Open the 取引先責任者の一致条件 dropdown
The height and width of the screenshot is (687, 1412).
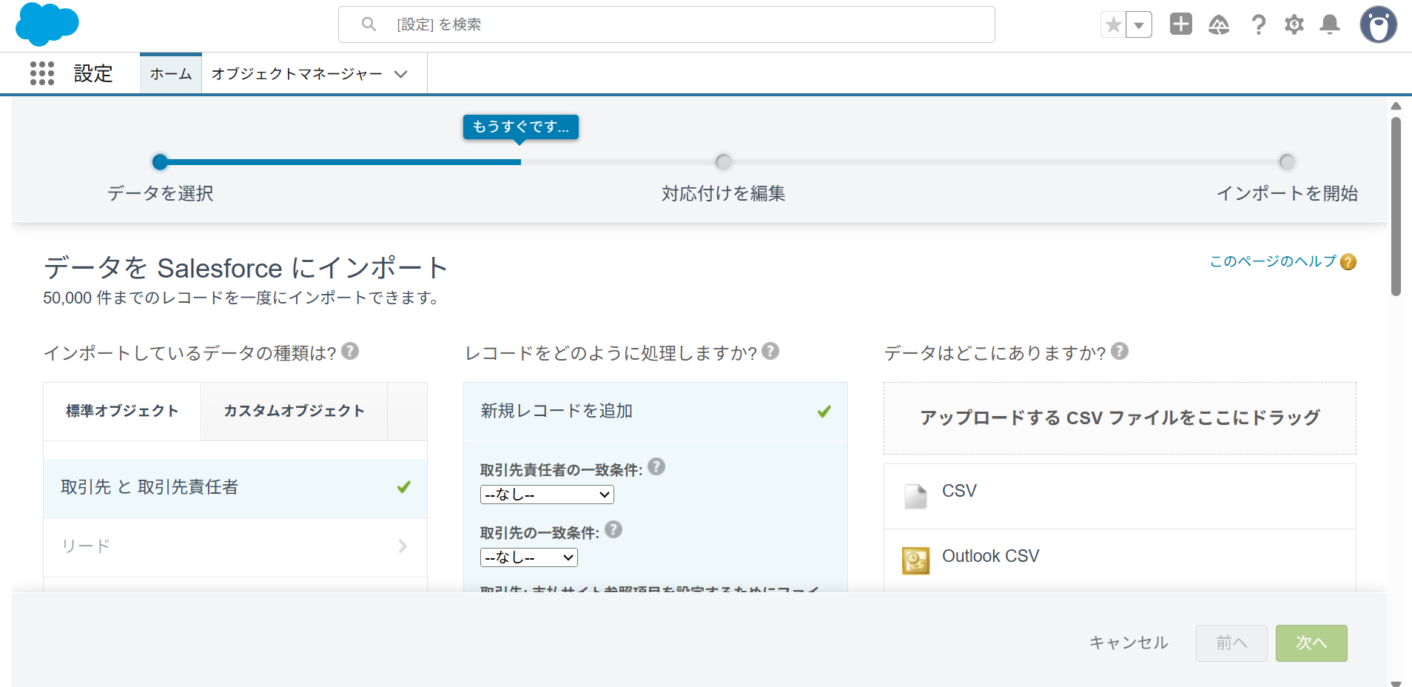coord(547,495)
